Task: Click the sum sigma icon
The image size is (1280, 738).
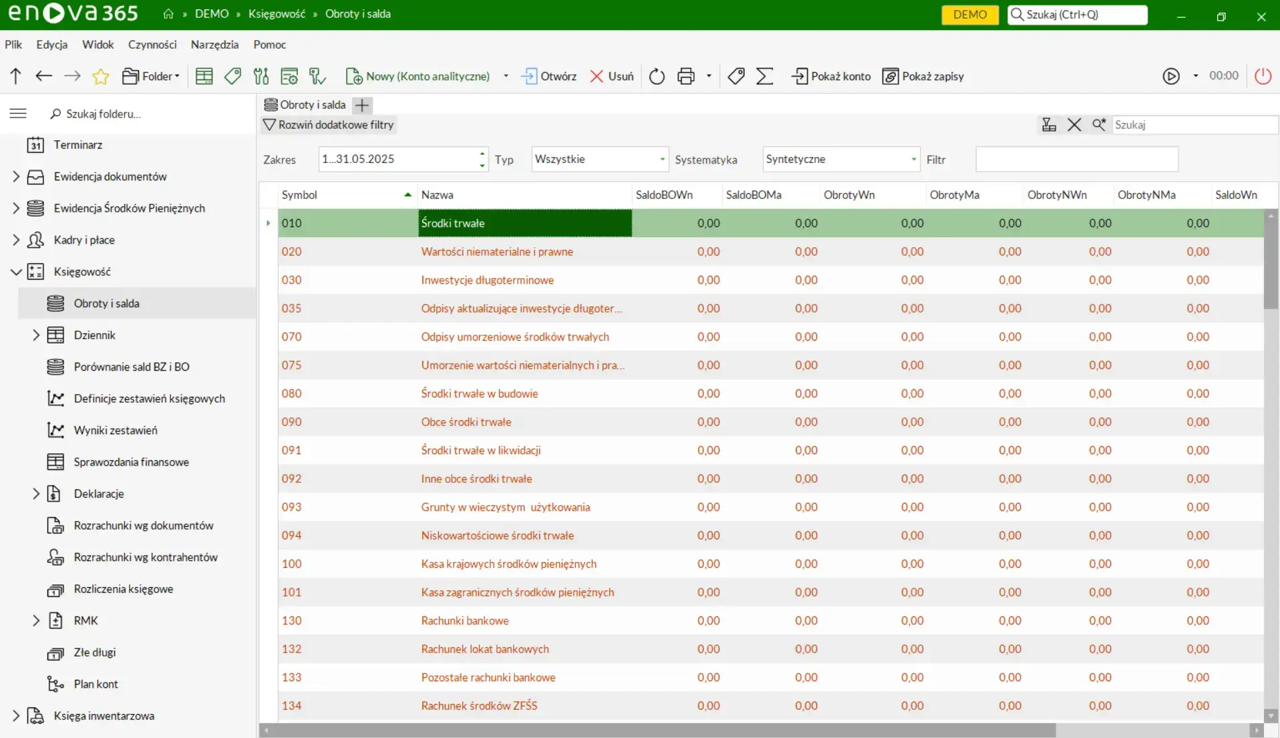Action: click(764, 76)
